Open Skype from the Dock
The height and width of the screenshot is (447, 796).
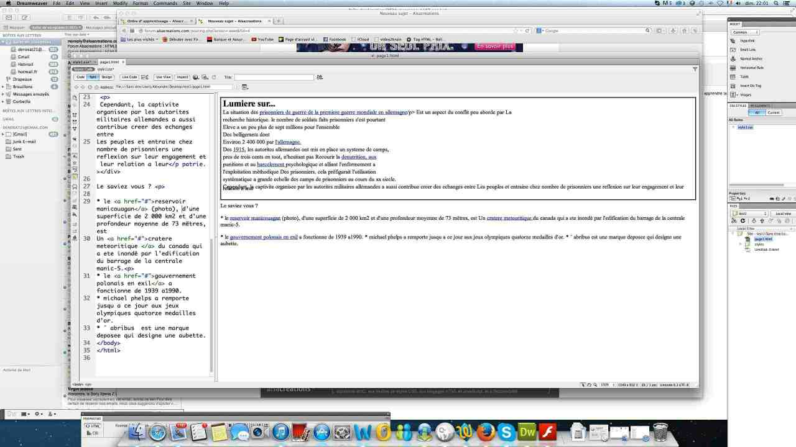[x=506, y=431]
